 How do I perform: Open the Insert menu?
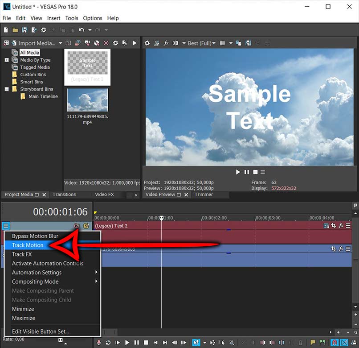54,18
